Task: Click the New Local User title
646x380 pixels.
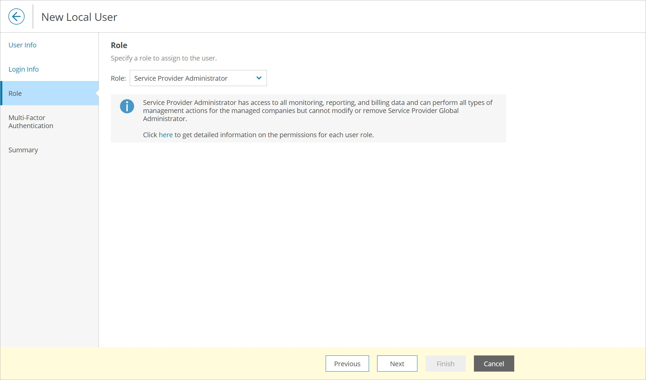Action: (79, 17)
